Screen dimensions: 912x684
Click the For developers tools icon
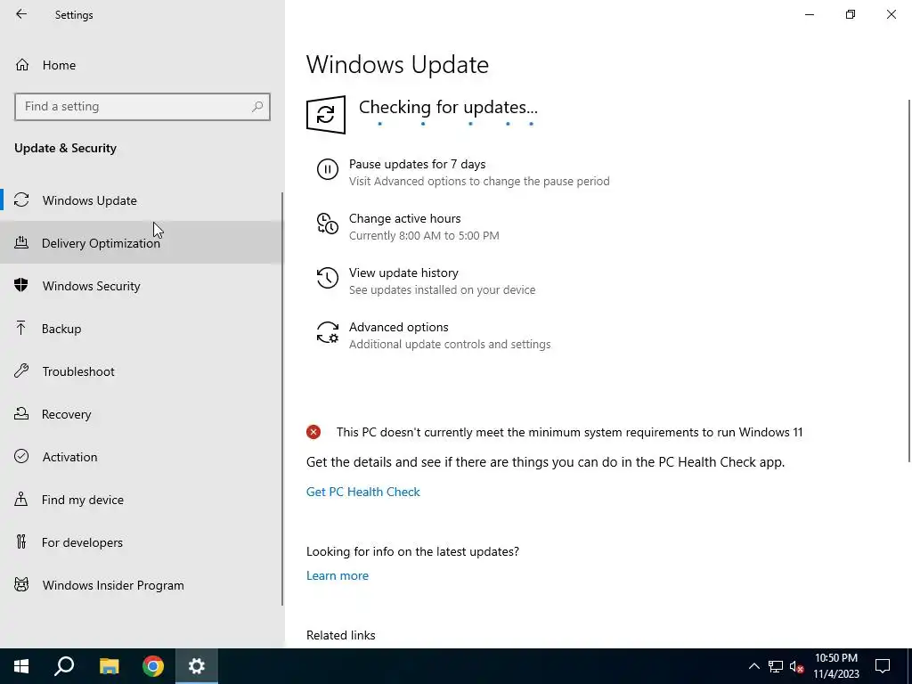click(x=21, y=541)
